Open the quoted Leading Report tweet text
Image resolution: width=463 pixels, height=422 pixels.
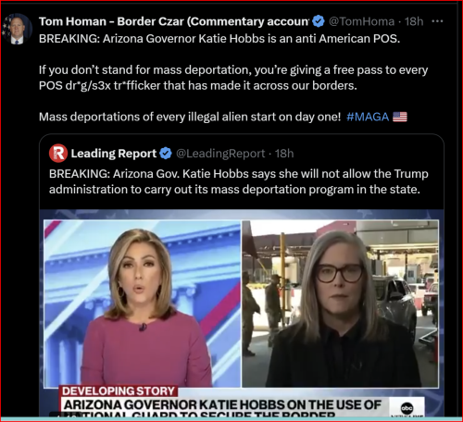pos(239,181)
